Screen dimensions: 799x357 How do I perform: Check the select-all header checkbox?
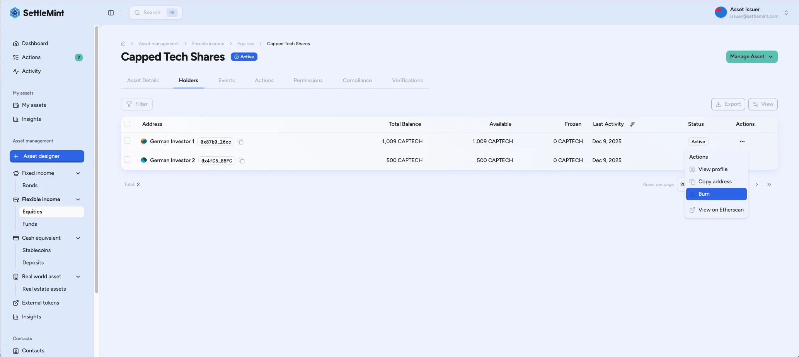(x=127, y=124)
